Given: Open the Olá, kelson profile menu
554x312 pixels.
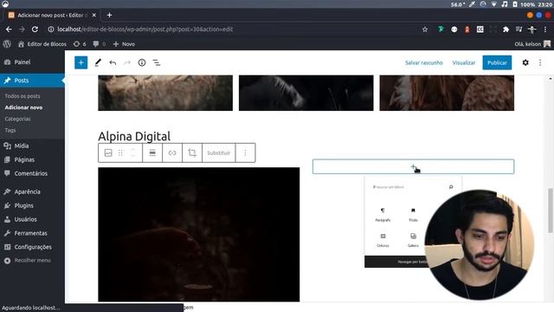Looking at the screenshot, I should pos(532,44).
